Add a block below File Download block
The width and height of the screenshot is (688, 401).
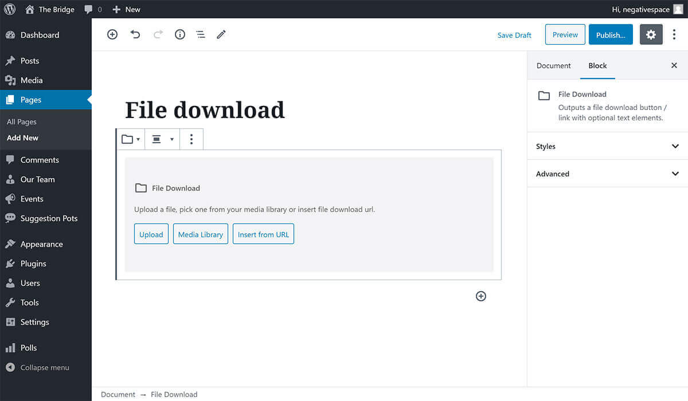coord(481,296)
